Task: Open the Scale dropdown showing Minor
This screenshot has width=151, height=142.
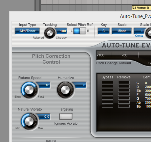Action: [122, 31]
